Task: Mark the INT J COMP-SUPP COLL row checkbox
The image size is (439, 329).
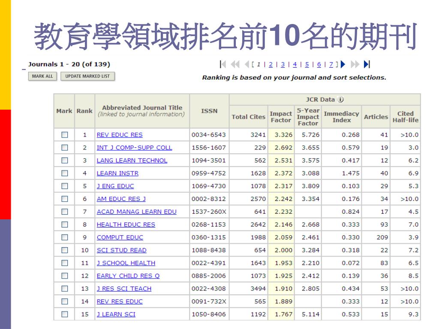Action: pos(65,147)
